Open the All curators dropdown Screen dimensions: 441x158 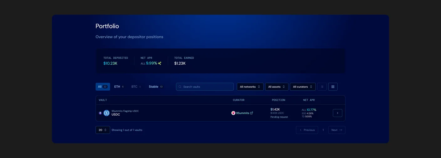(x=303, y=87)
